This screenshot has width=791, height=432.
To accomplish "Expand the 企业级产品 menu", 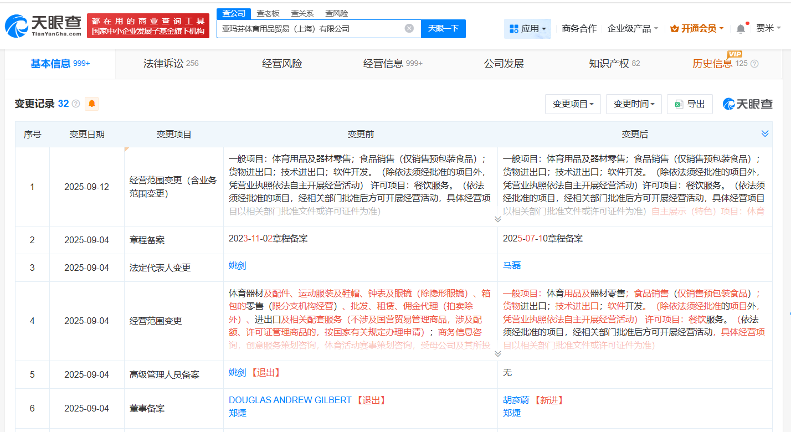I will coord(633,29).
